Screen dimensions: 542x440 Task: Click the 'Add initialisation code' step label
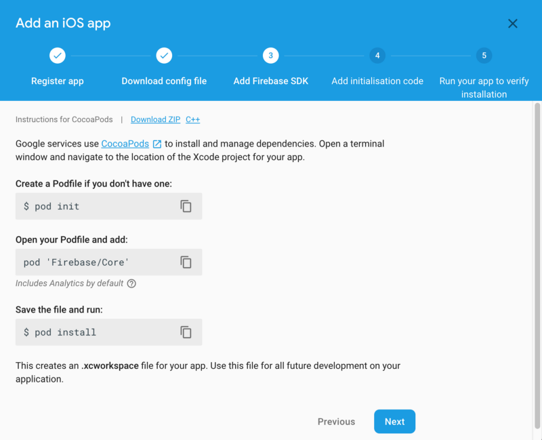coord(377,81)
